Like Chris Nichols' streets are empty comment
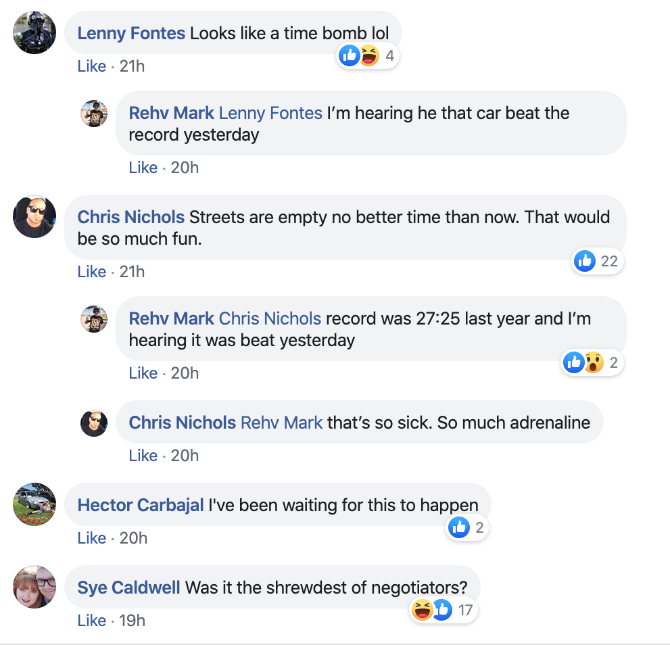The height and width of the screenshot is (645, 670). click(91, 272)
